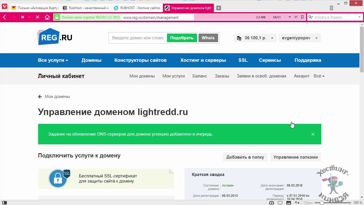Click the domain search input field

(138, 38)
